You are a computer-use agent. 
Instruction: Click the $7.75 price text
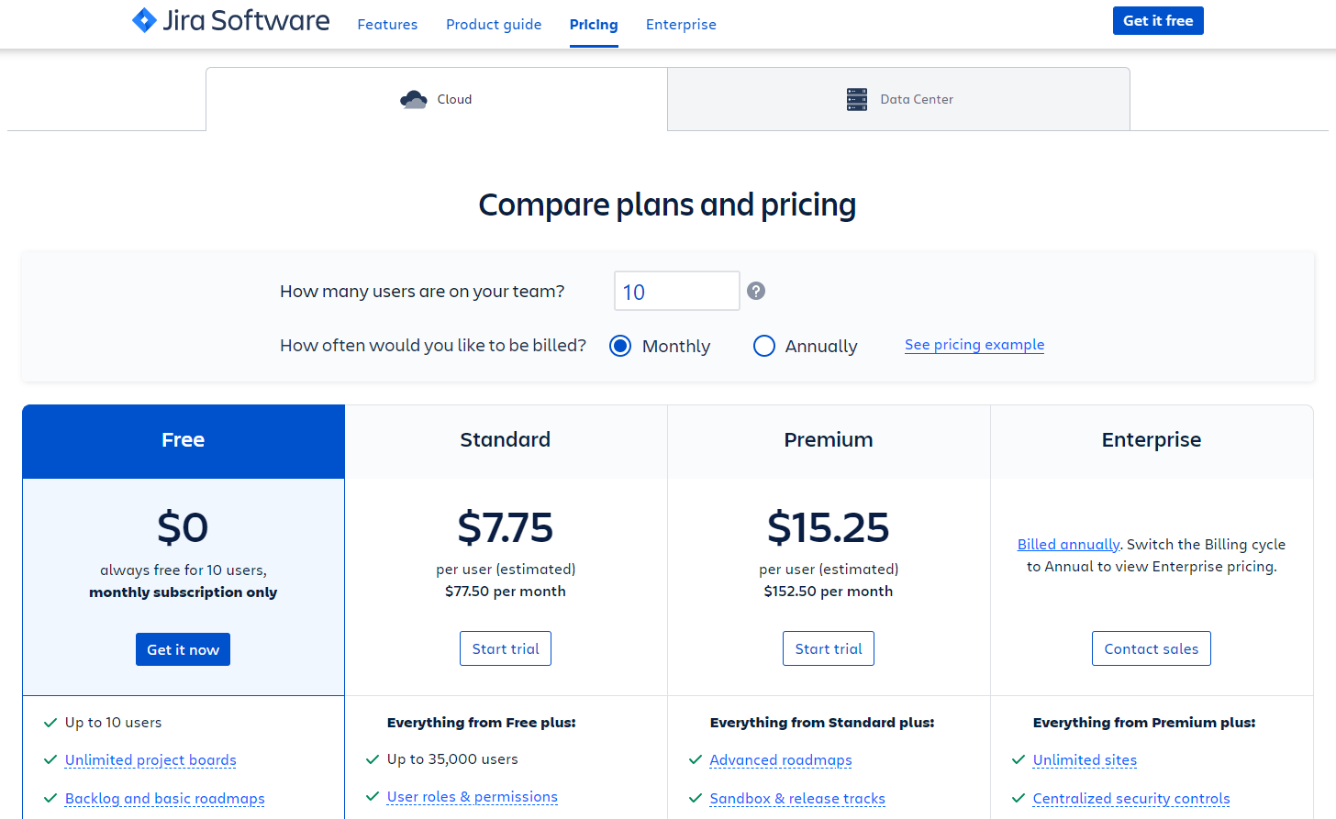coord(506,527)
